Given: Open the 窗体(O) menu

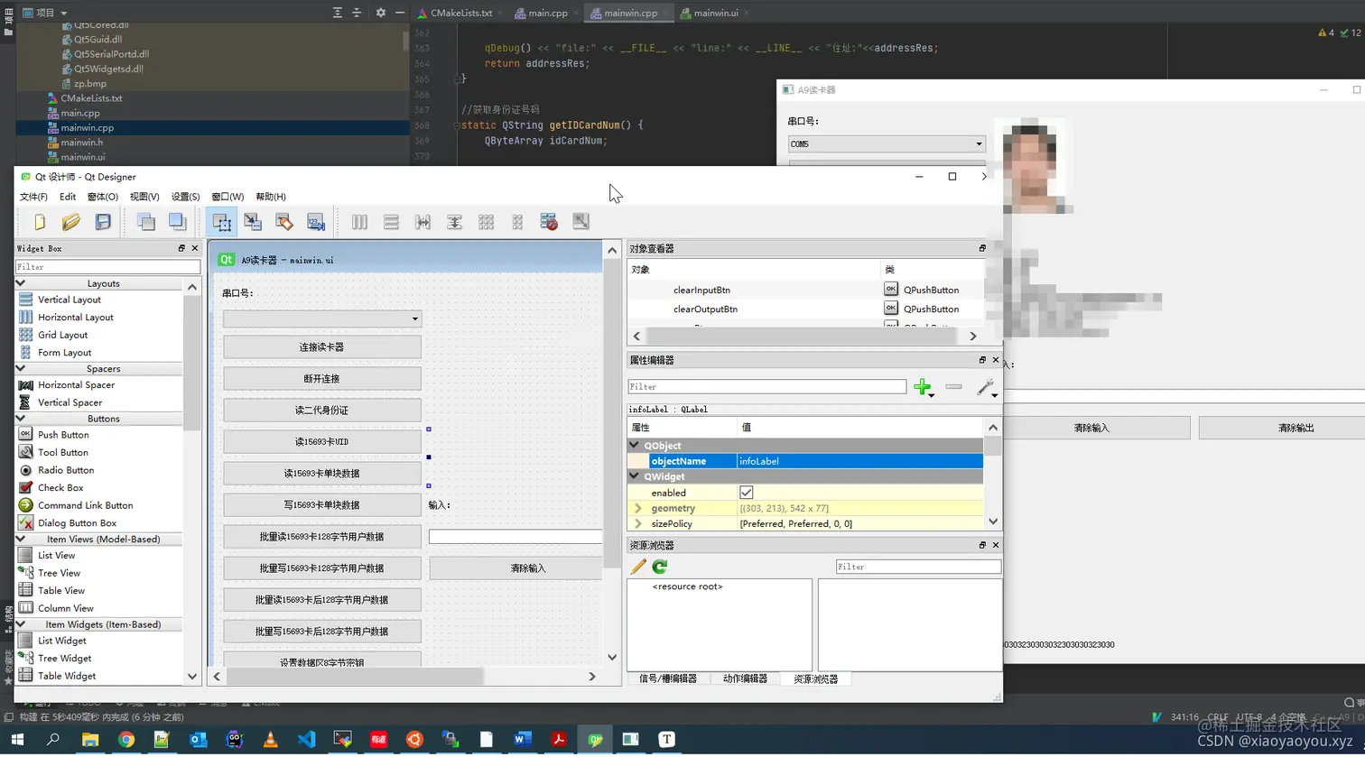Looking at the screenshot, I should tap(103, 197).
